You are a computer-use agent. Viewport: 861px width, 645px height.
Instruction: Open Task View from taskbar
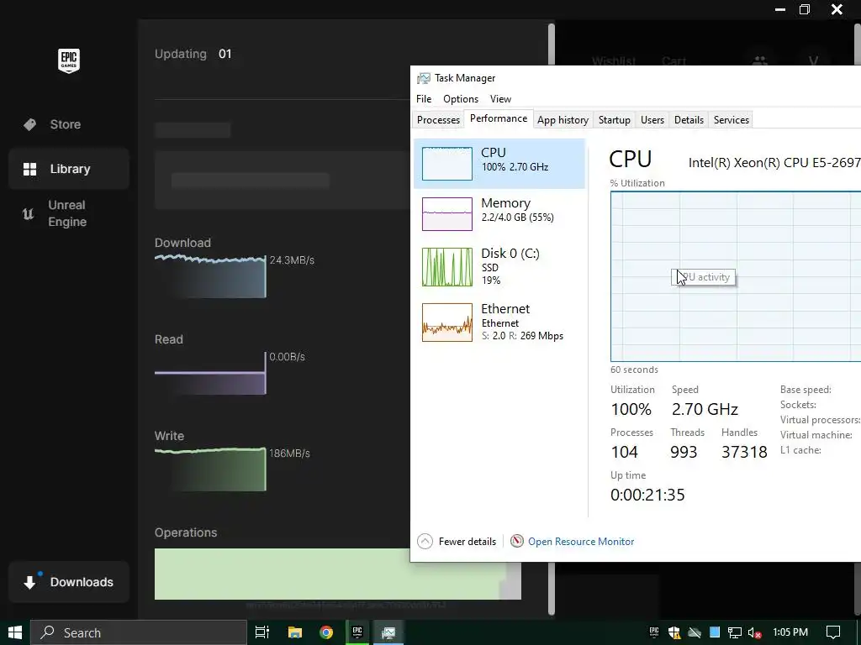tap(262, 632)
